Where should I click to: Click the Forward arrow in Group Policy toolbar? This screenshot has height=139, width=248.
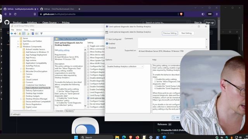click(15, 34)
